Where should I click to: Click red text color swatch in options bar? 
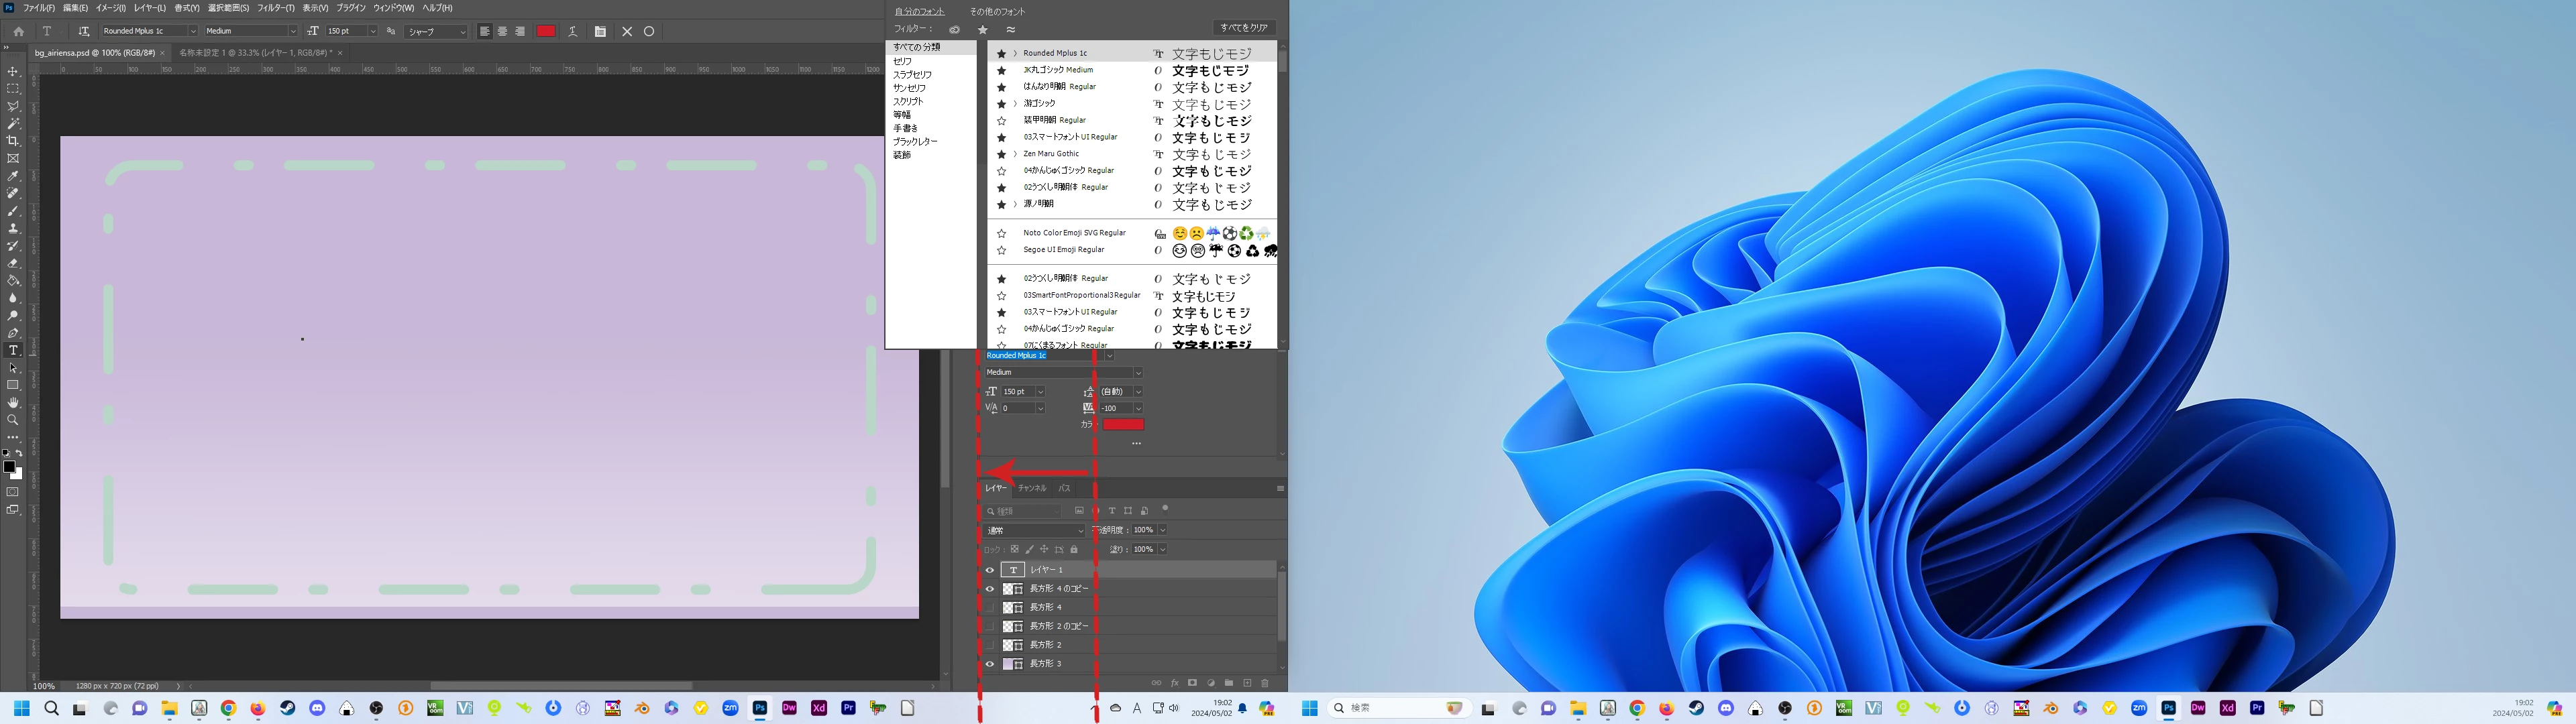(x=546, y=31)
